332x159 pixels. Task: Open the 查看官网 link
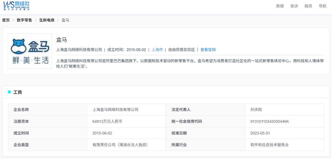click(208, 50)
